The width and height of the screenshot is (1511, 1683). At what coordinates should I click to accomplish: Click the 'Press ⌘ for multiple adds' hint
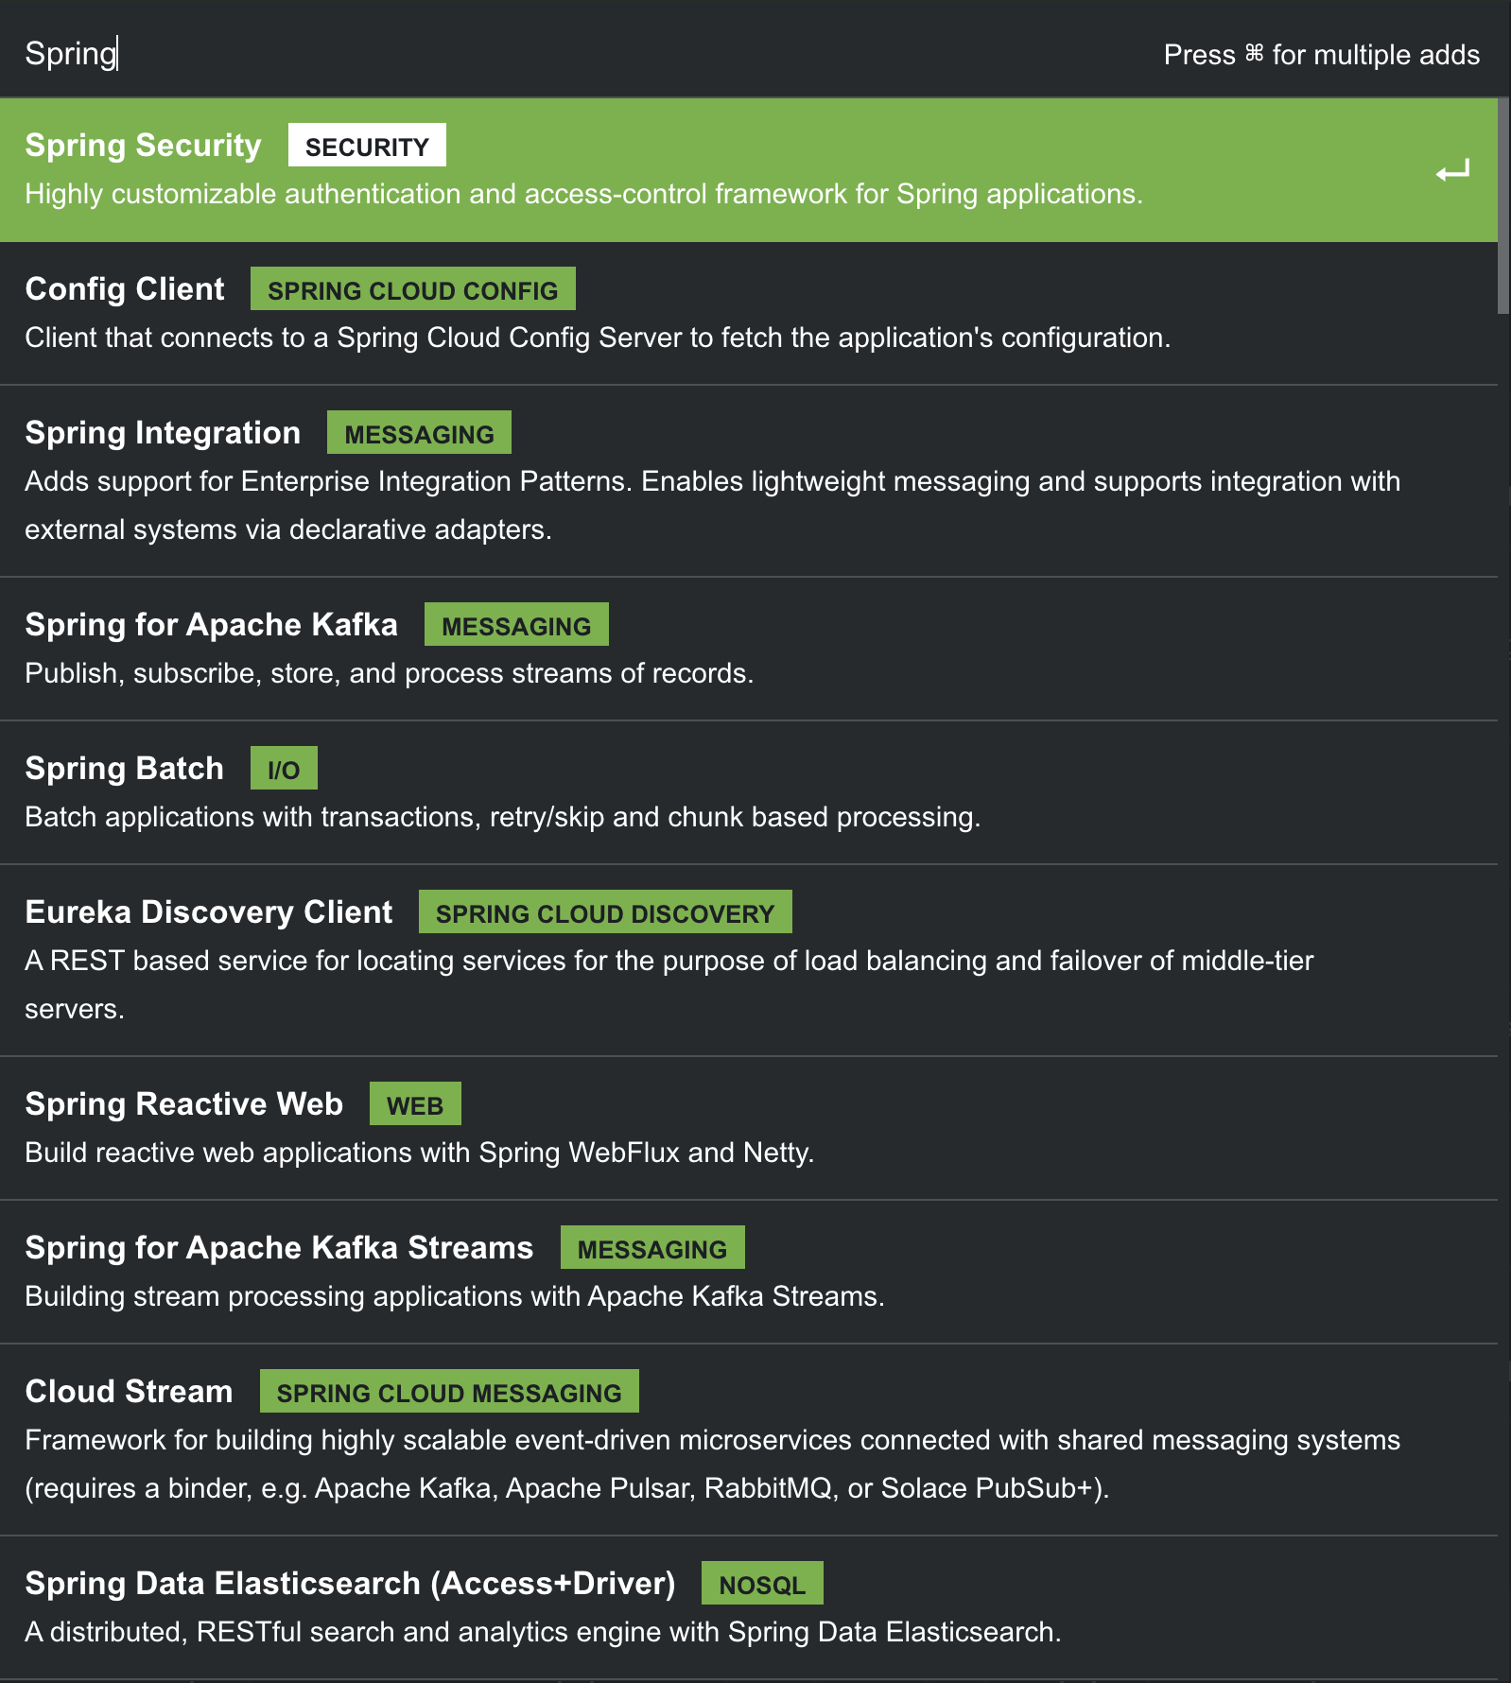(1321, 55)
